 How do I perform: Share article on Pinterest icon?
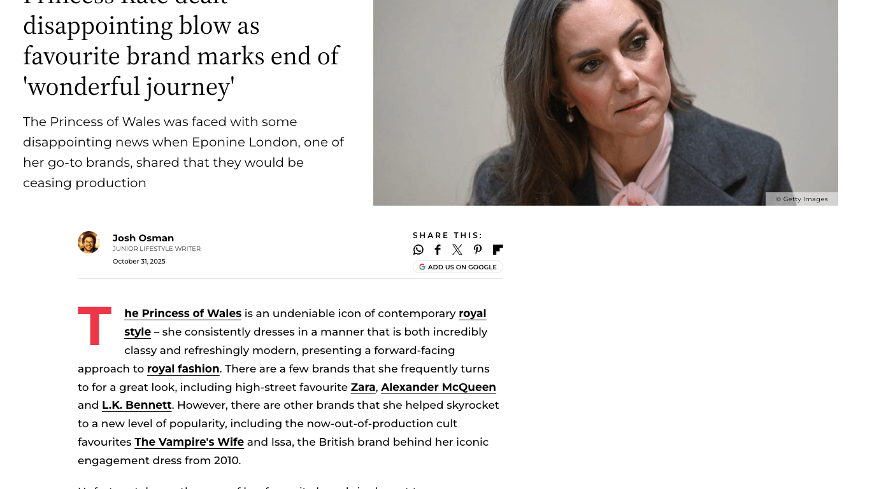coord(478,250)
